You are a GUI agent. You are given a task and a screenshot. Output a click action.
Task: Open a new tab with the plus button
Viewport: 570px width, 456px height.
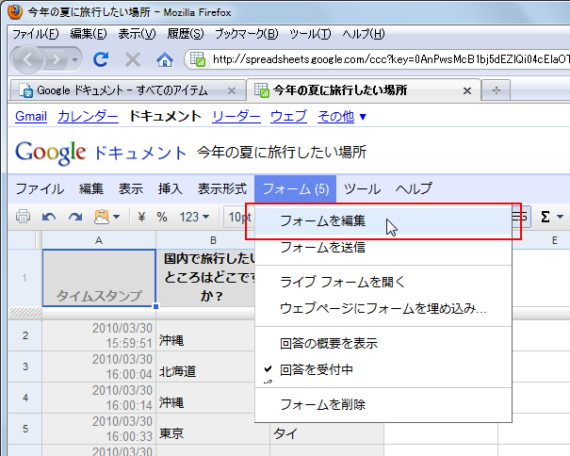point(497,90)
